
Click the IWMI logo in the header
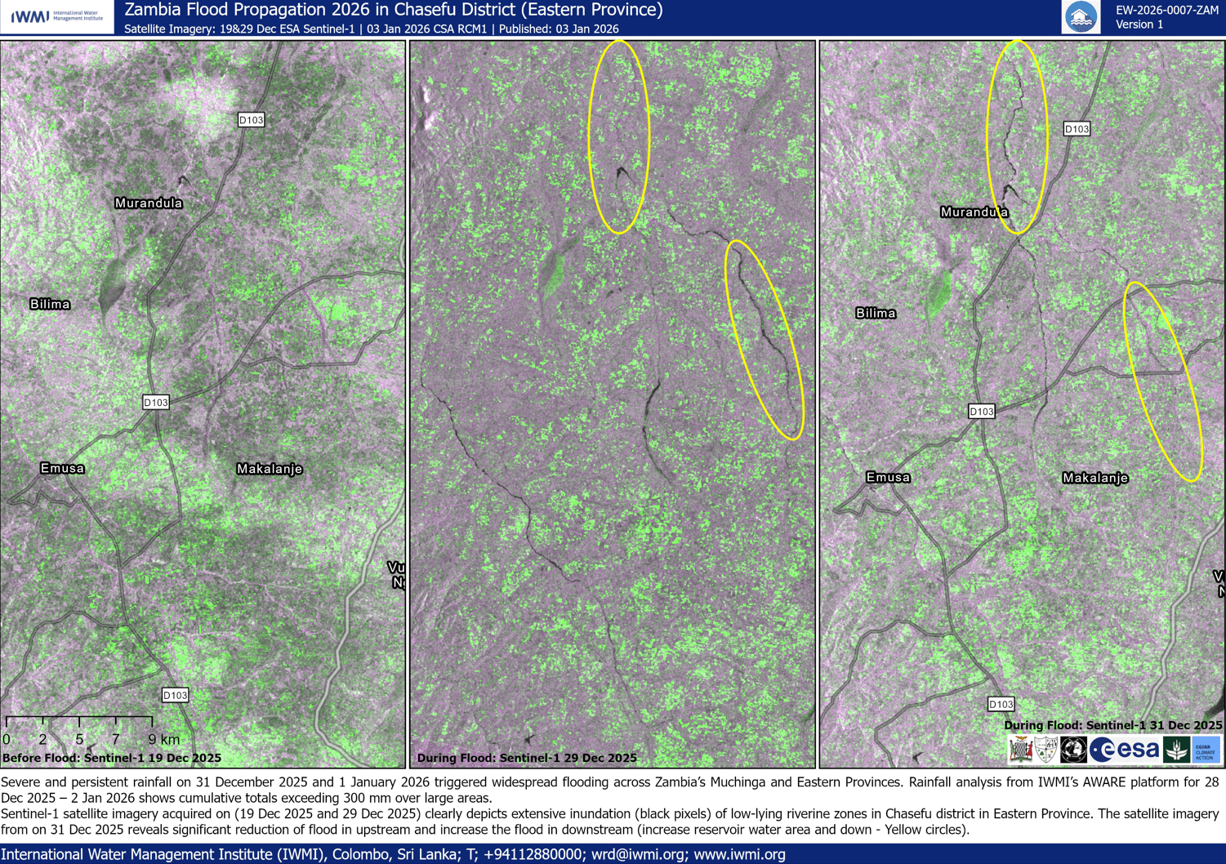coord(56,16)
